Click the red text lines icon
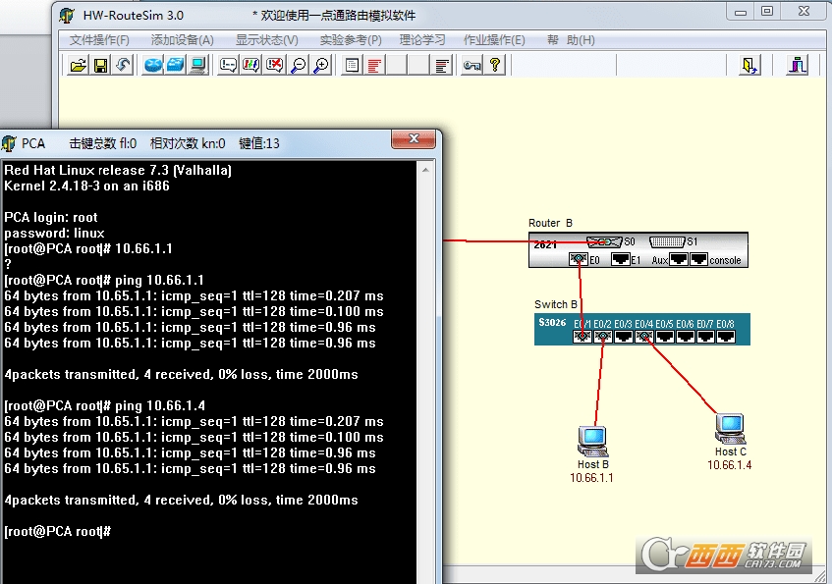This screenshot has width=832, height=584. coord(374,65)
